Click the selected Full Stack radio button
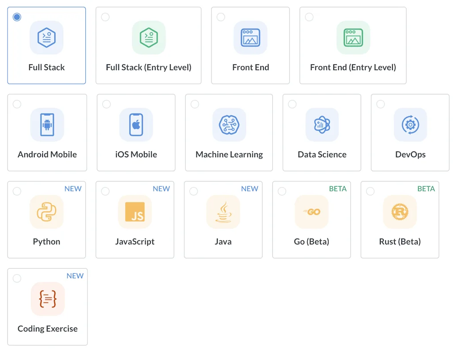This screenshot has height=351, width=455. [17, 17]
